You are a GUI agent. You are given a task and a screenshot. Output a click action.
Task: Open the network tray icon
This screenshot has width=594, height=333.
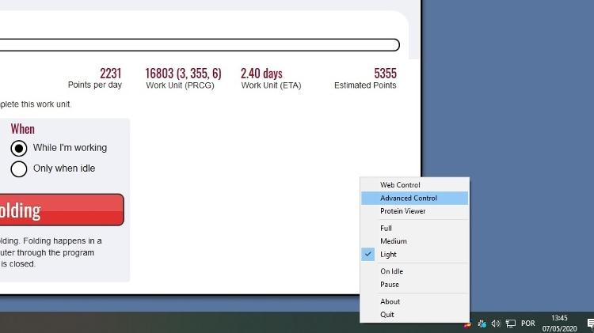click(511, 324)
